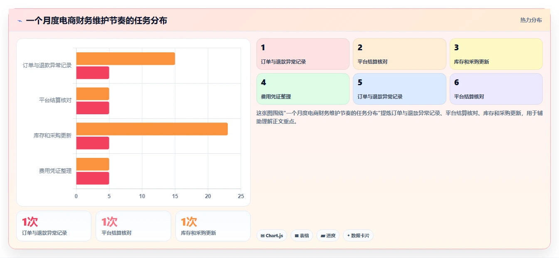Image resolution: width=559 pixels, height=258 pixels.
Task: Click the x-axis value 5
Action: tap(109, 196)
